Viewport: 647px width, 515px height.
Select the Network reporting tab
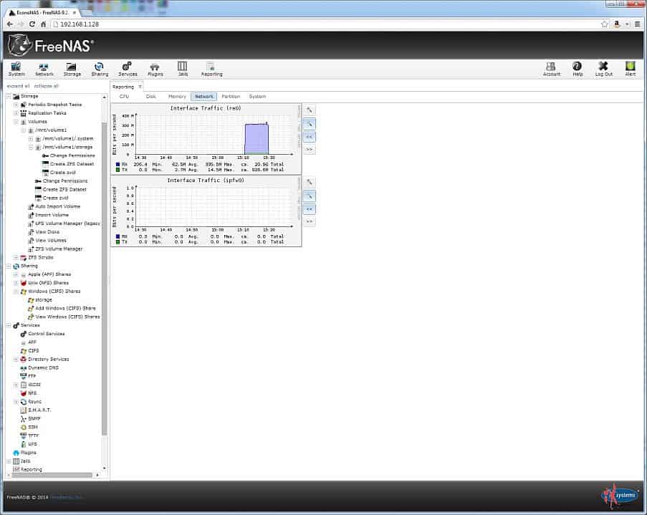[204, 96]
